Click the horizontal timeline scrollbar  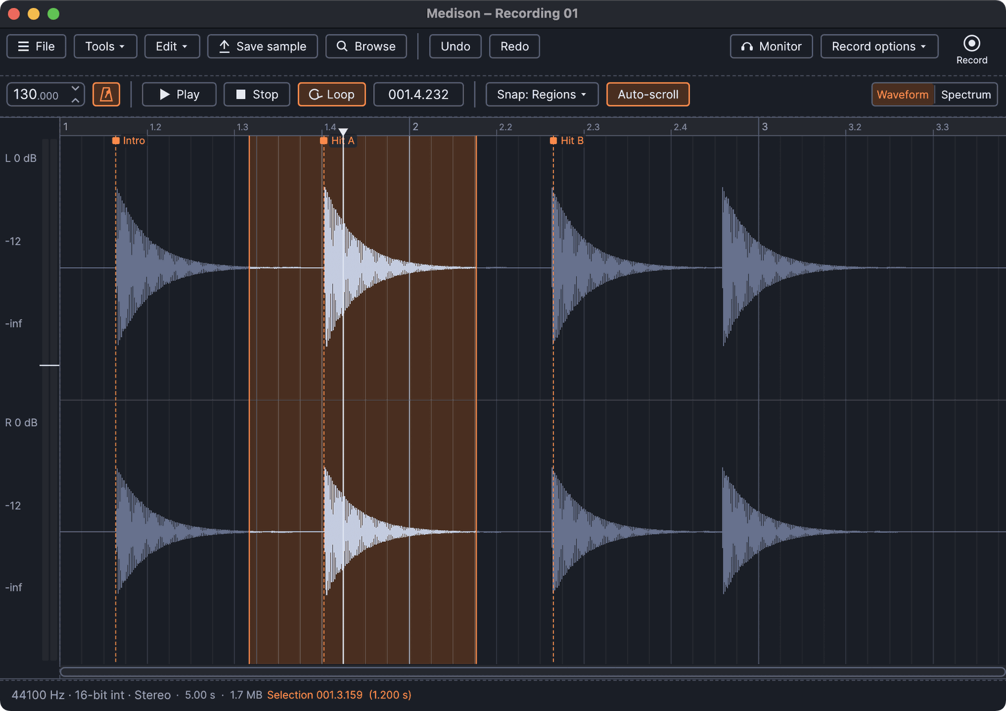(532, 672)
